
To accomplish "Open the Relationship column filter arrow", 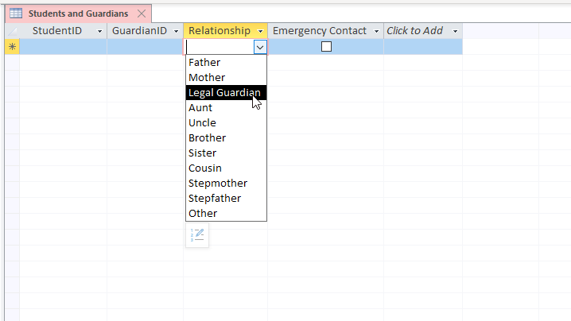I will pyautogui.click(x=260, y=31).
